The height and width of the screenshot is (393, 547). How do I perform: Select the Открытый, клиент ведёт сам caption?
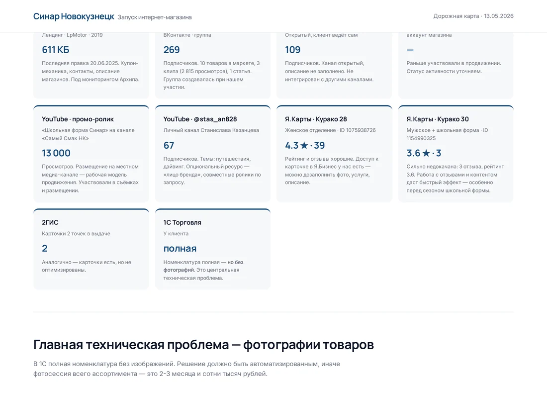click(321, 35)
